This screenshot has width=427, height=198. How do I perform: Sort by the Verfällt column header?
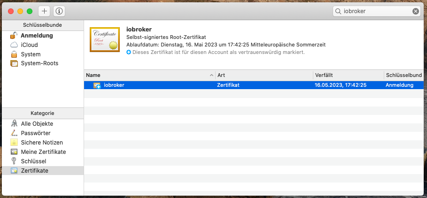pyautogui.click(x=348, y=75)
